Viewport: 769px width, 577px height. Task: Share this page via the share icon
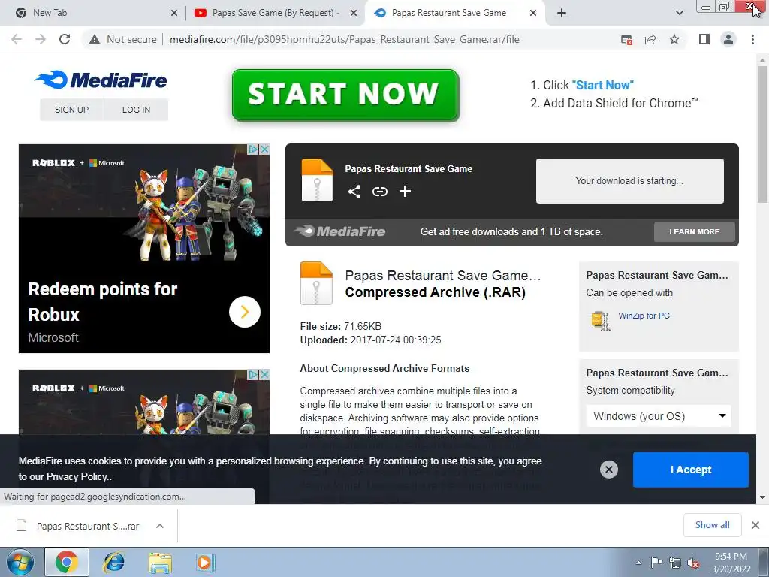click(650, 39)
